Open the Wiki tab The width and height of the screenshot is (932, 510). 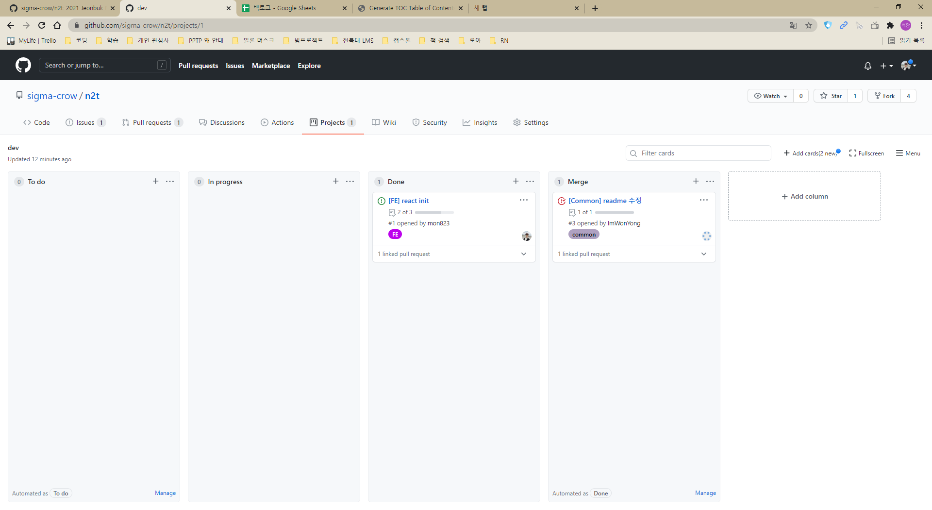coord(384,122)
